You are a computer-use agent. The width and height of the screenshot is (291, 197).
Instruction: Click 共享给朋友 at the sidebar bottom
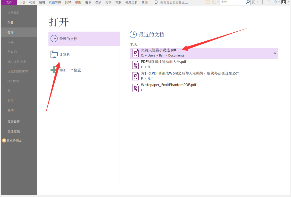click(x=14, y=140)
